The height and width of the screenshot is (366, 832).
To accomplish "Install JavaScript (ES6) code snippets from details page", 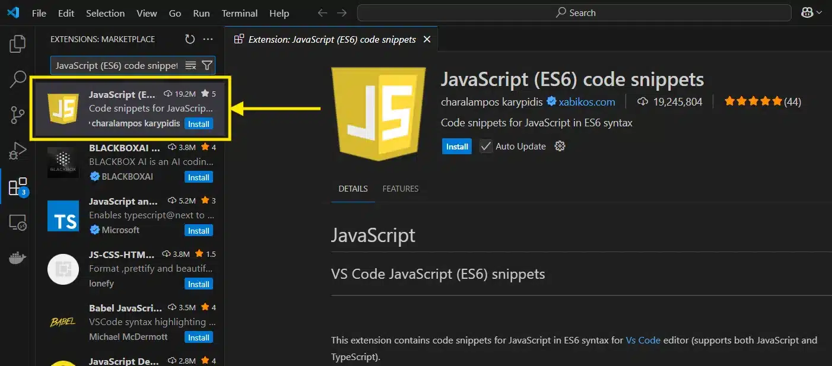I will point(457,147).
